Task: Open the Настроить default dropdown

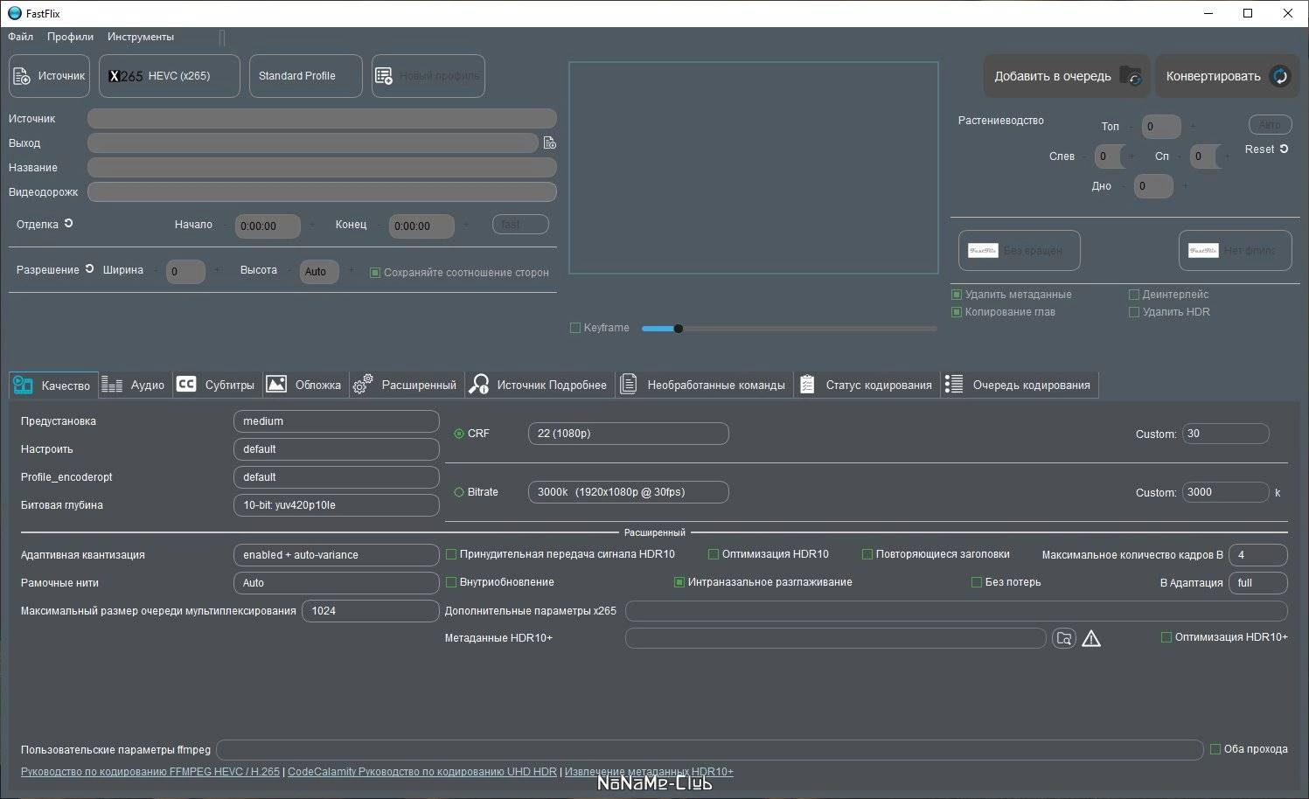Action: point(337,449)
